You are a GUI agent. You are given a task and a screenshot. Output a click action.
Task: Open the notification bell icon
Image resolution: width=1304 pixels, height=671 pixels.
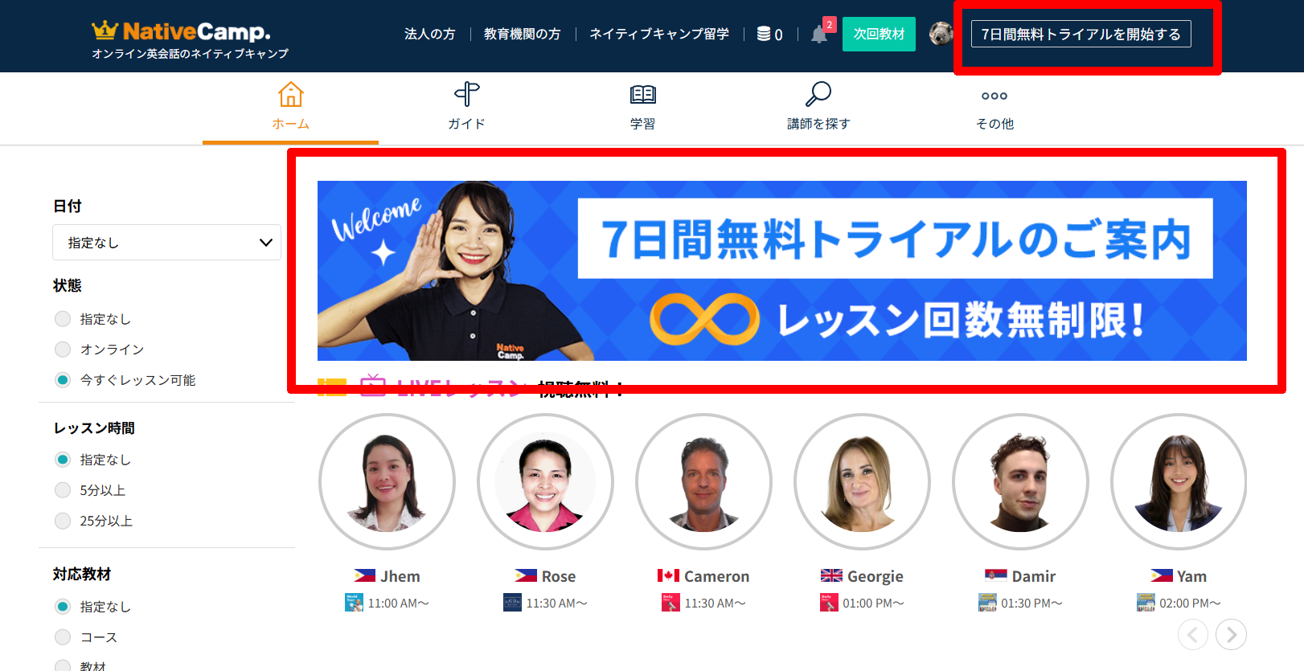coord(819,35)
